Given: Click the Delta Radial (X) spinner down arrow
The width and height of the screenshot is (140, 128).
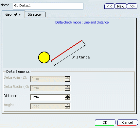Looking at the screenshot, I should pyautogui.click(x=67, y=89).
